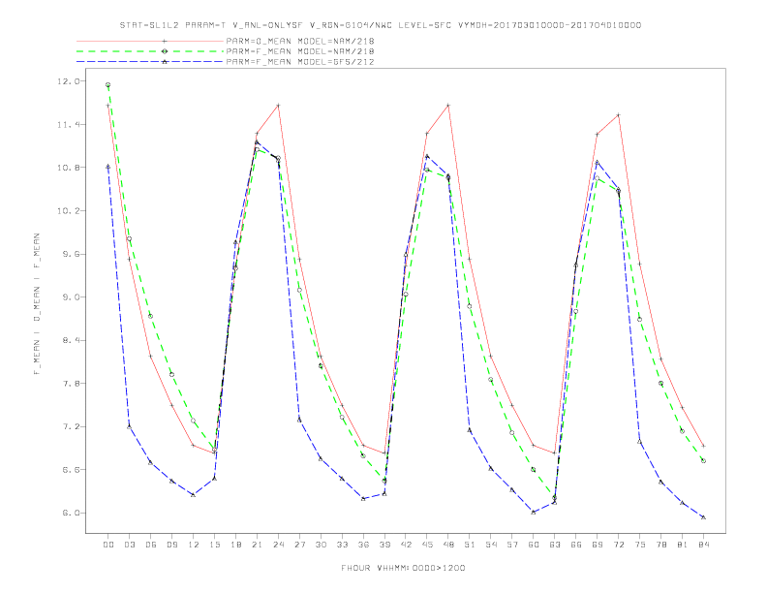Click x-axis forecast hour label 06

(151, 545)
